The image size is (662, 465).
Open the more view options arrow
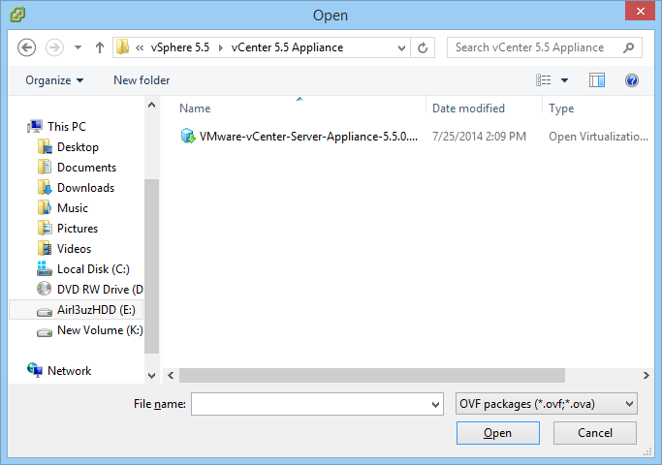[x=564, y=80]
